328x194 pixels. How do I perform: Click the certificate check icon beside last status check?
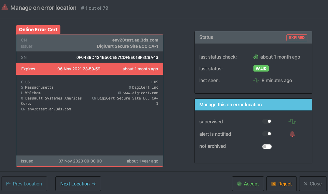point(256,57)
